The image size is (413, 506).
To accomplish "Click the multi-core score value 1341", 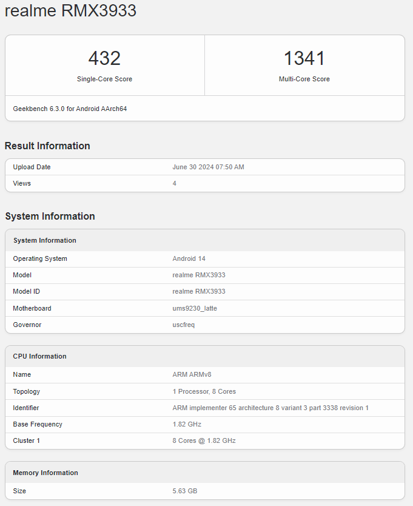I will (304, 58).
